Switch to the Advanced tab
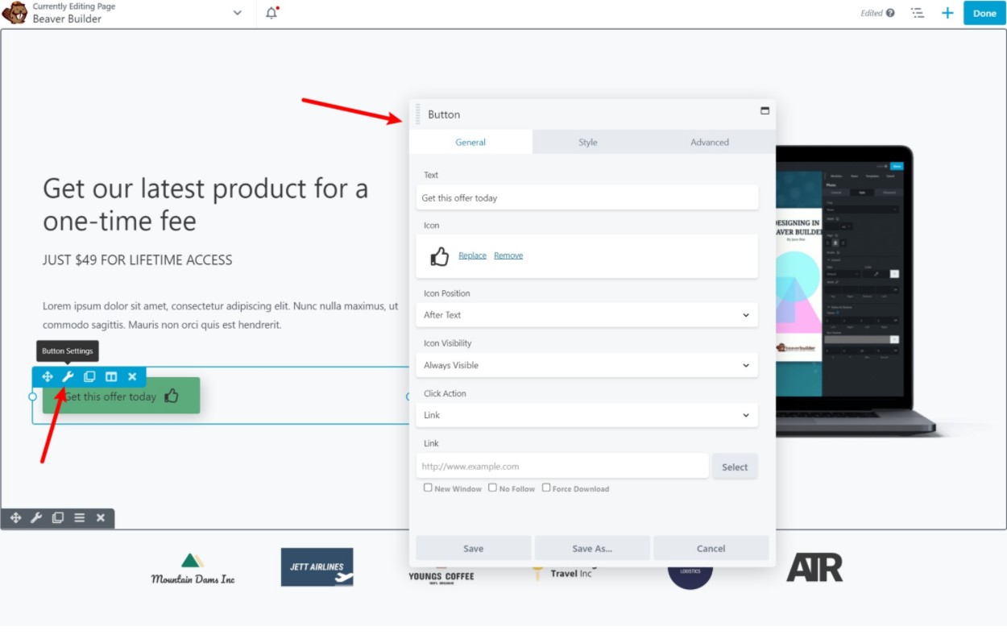The height and width of the screenshot is (635, 1007). click(710, 142)
